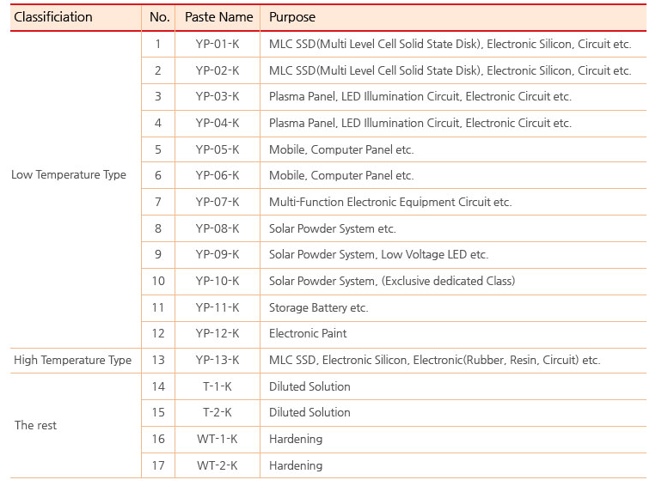Select the No. column header
668x486 pixels.
pos(159,17)
